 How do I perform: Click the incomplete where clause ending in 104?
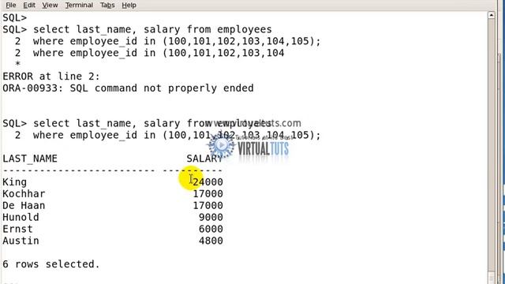[159, 53]
